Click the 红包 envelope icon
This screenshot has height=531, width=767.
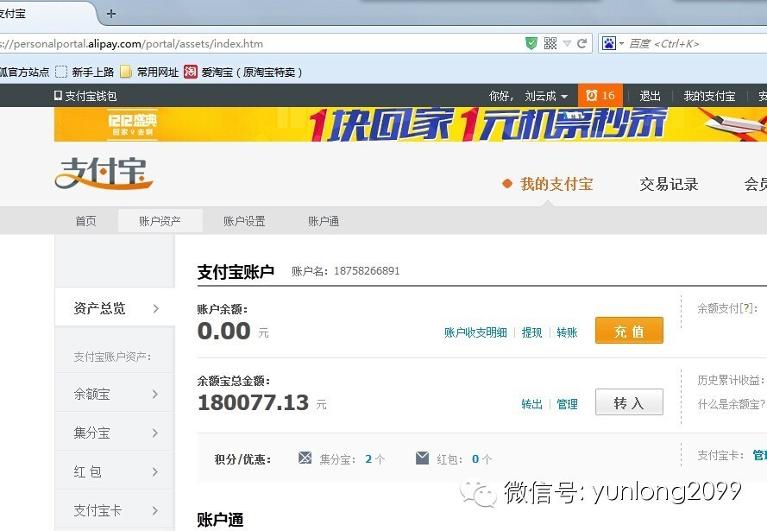(421, 458)
